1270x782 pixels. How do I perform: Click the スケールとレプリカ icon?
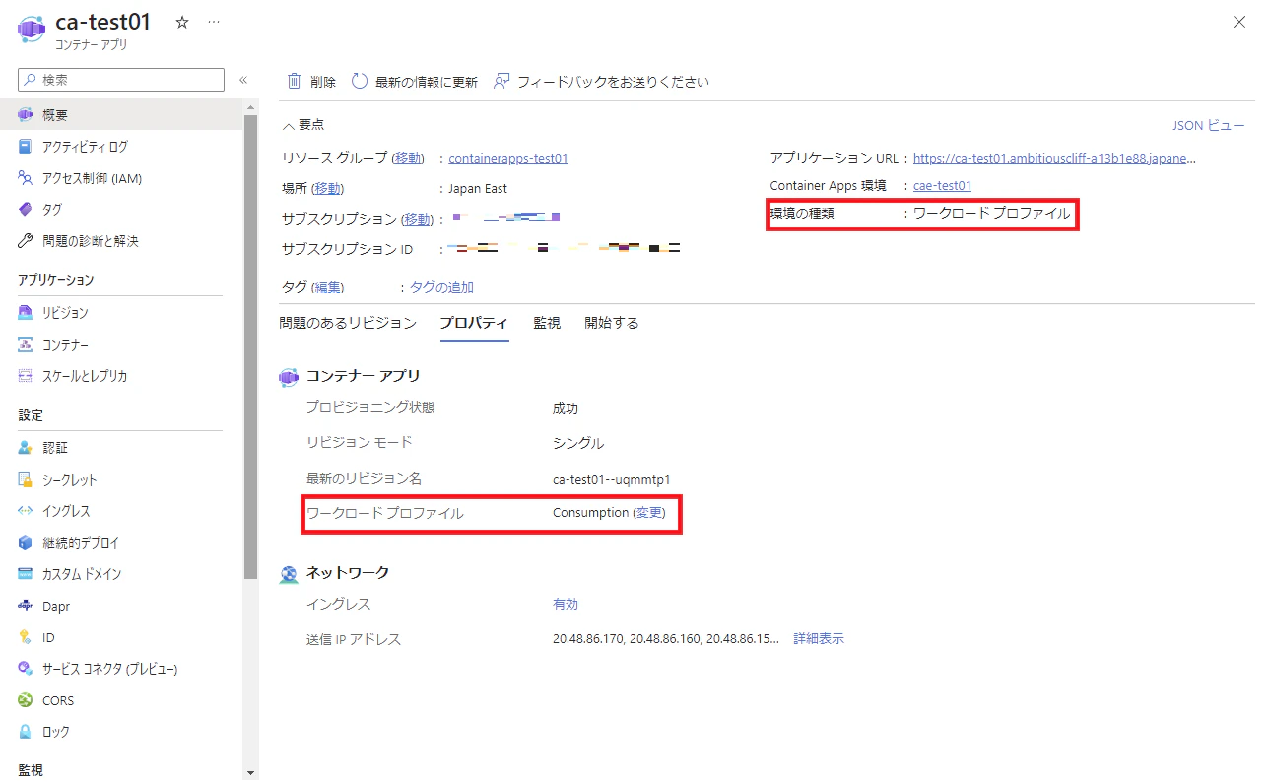point(26,375)
